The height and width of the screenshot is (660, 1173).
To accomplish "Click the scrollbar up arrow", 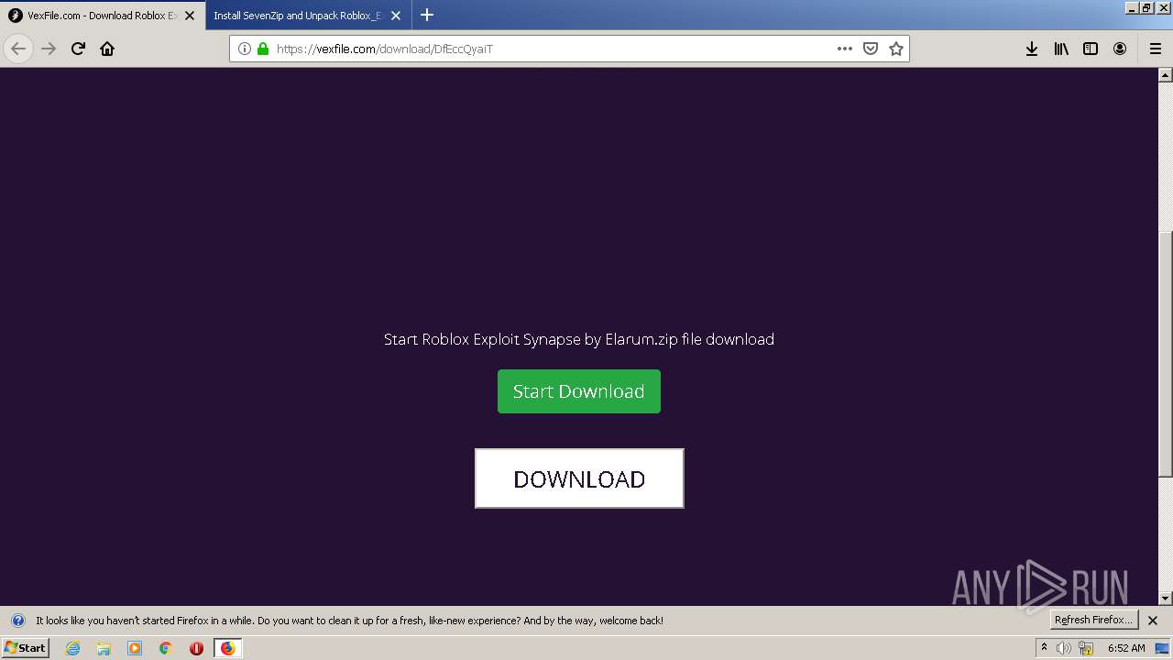I will click(1166, 74).
